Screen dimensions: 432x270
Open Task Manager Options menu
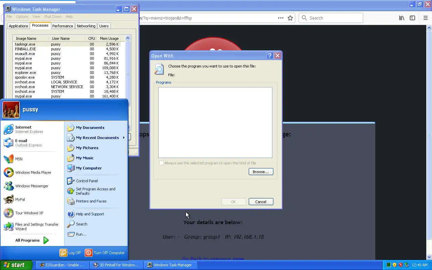point(22,17)
